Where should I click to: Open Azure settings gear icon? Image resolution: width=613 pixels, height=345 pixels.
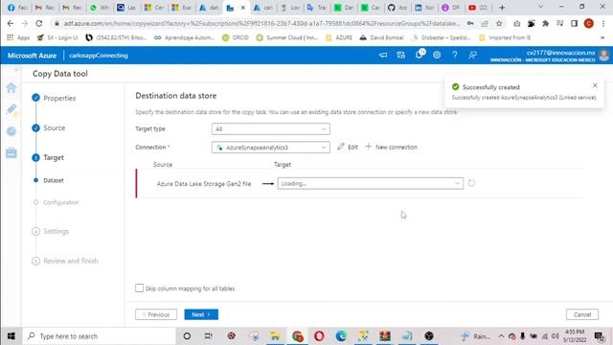click(437, 56)
